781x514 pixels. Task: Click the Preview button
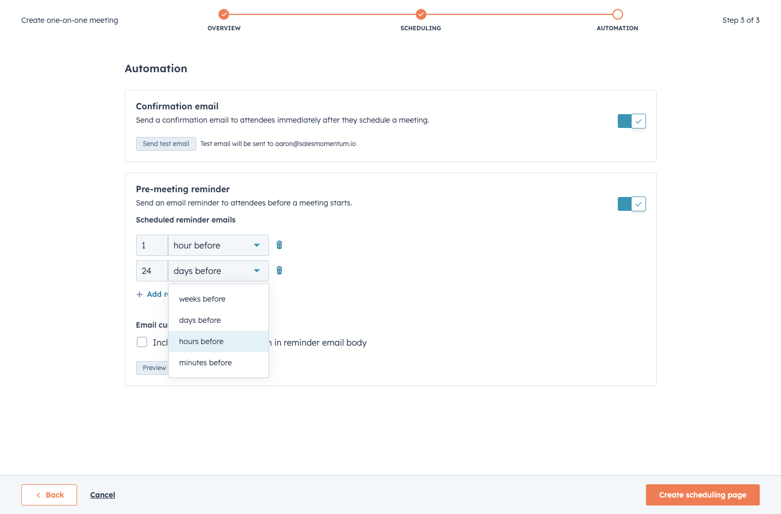click(x=153, y=368)
